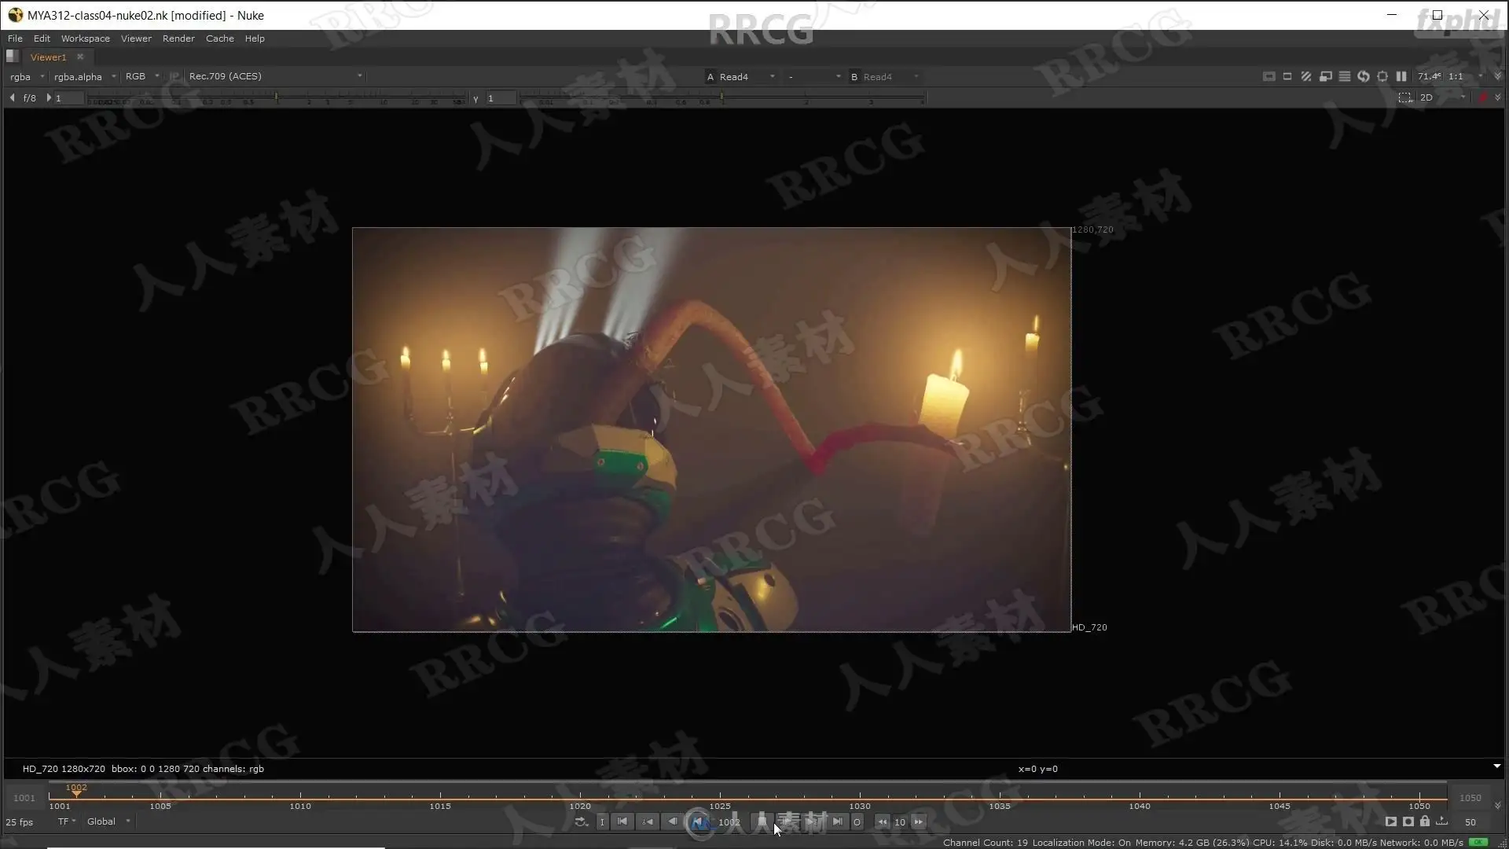This screenshot has width=1509, height=849.
Task: Open the wipe compare mode dropdown
Action: (x=814, y=76)
